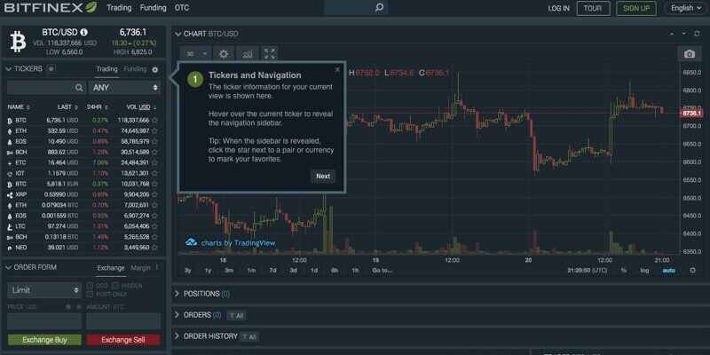Click the SIGN UP button
This screenshot has width=710, height=355.
tap(636, 8)
